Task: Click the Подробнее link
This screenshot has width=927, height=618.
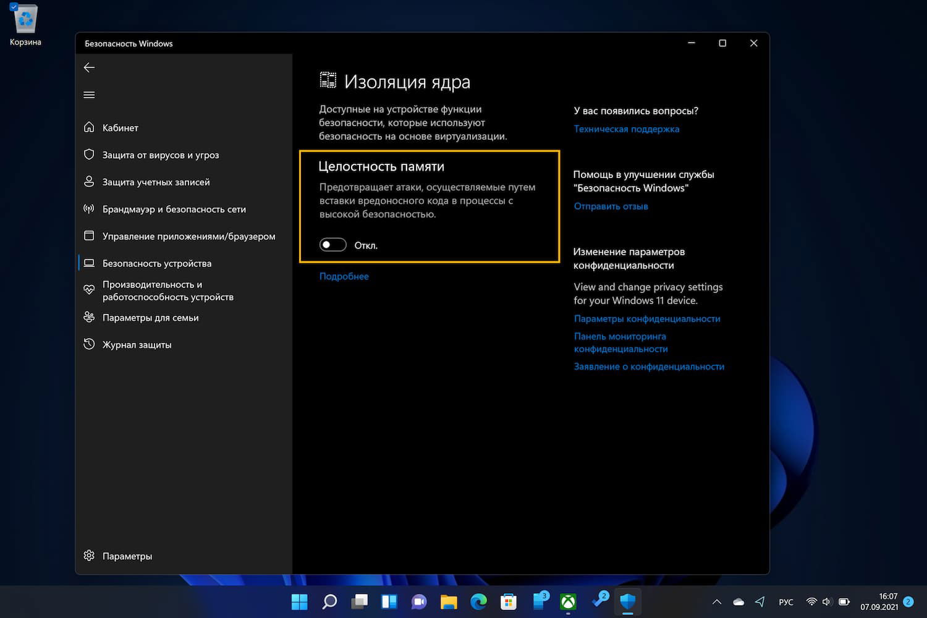Action: [344, 277]
